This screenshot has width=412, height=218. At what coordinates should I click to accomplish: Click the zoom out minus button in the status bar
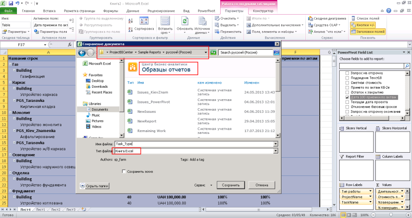373,215
